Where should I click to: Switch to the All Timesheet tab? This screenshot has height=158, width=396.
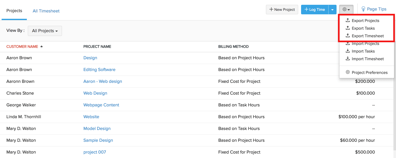click(x=46, y=11)
